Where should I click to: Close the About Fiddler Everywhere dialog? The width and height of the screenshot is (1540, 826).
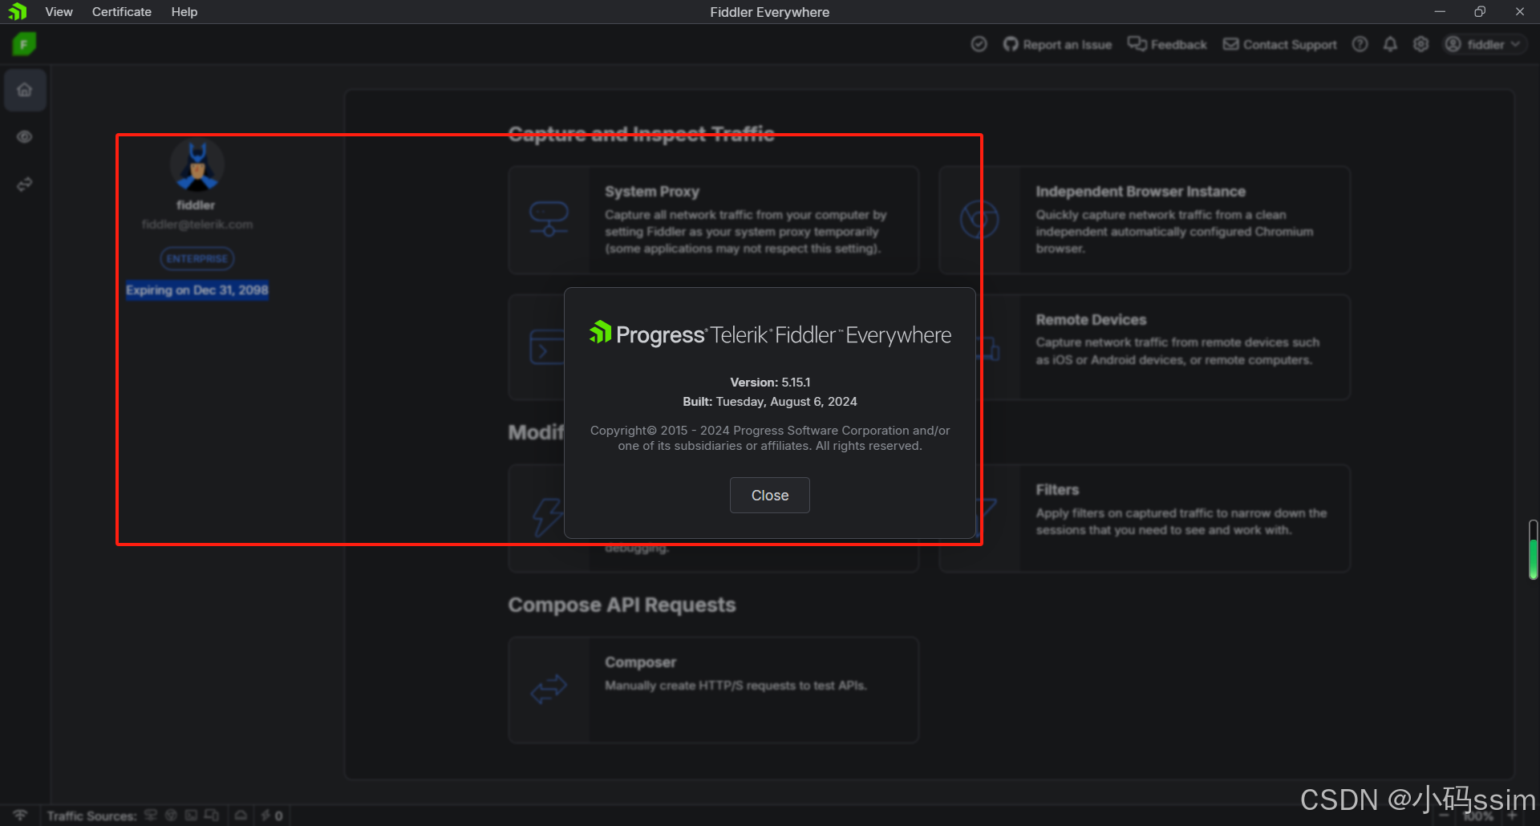coord(769,496)
